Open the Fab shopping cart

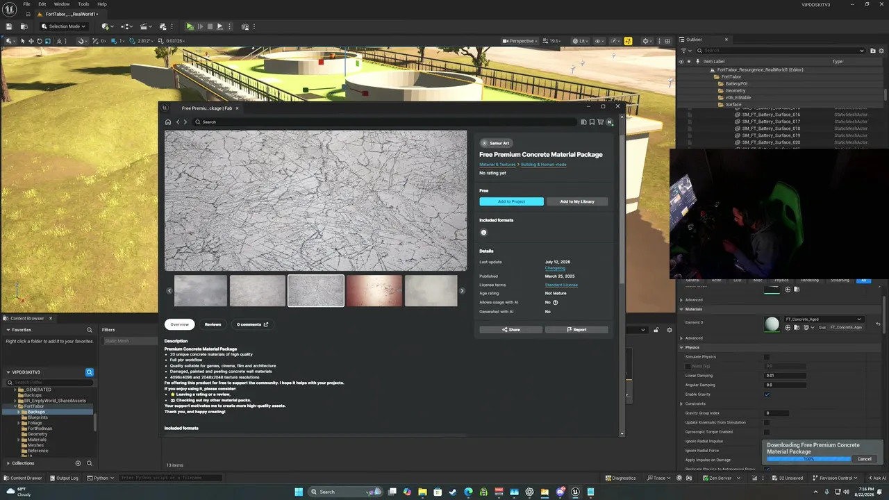click(x=601, y=122)
